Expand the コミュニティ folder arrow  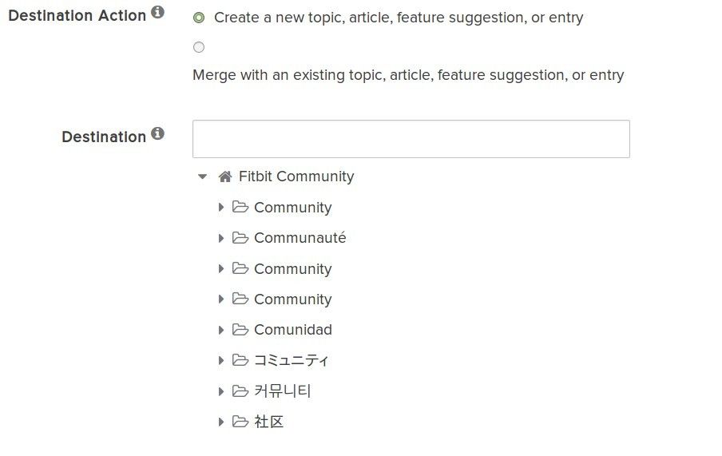[x=221, y=360]
